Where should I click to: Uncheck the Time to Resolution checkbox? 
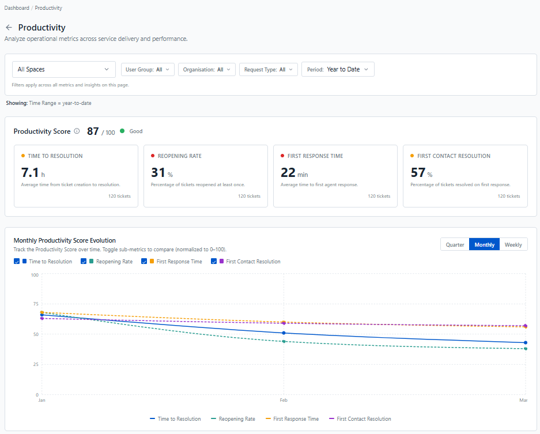click(x=17, y=262)
